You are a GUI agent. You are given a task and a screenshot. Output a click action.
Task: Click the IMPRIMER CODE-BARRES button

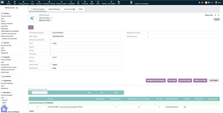[x=156, y=80]
